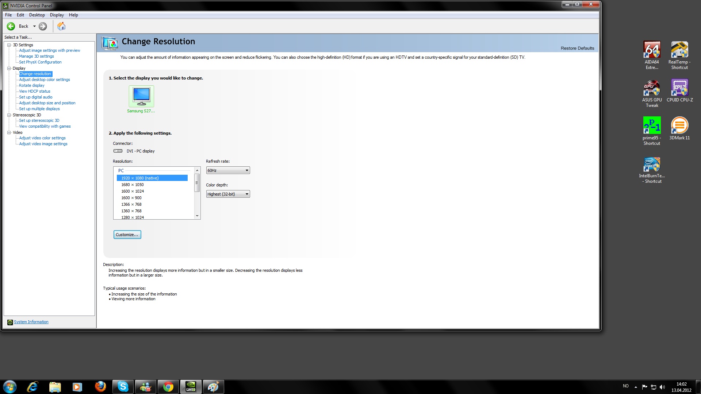Open ASUS GPU Tweak desktop icon
Viewport: 701px width, 394px height.
pyautogui.click(x=652, y=93)
